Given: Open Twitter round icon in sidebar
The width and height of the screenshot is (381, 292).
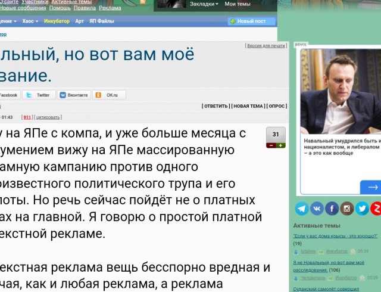Looking at the screenshot, I should click(x=362, y=209).
